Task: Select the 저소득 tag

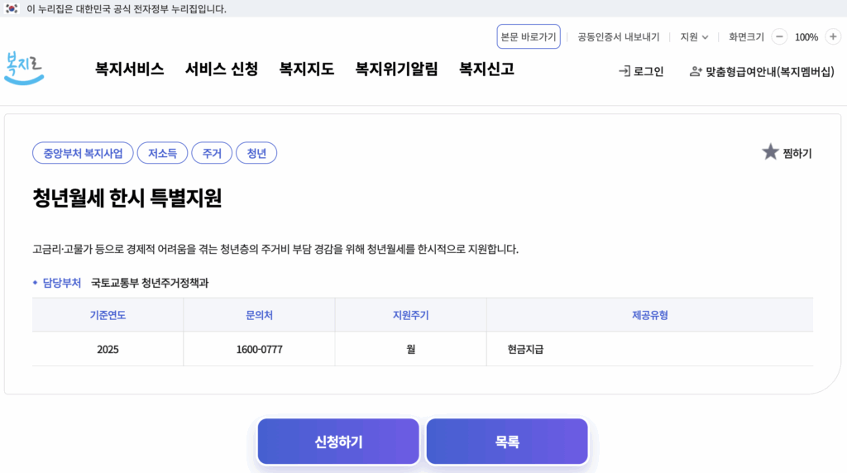Action: pyautogui.click(x=163, y=153)
